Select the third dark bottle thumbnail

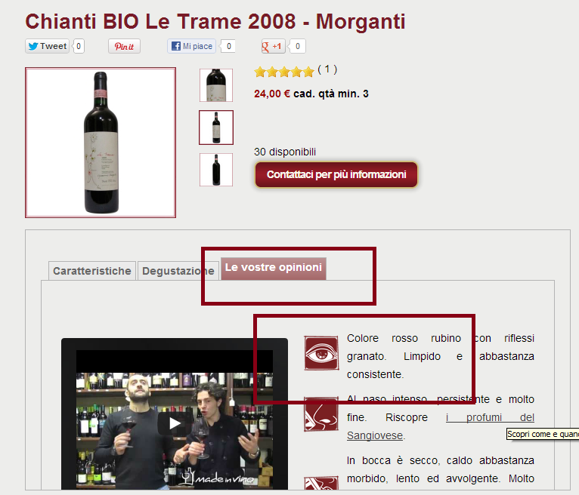point(216,170)
